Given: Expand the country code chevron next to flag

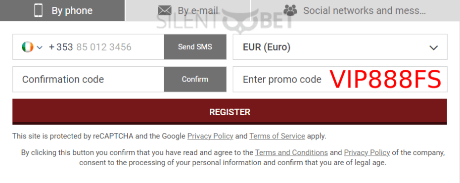Looking at the screenshot, I should pyautogui.click(x=40, y=47).
